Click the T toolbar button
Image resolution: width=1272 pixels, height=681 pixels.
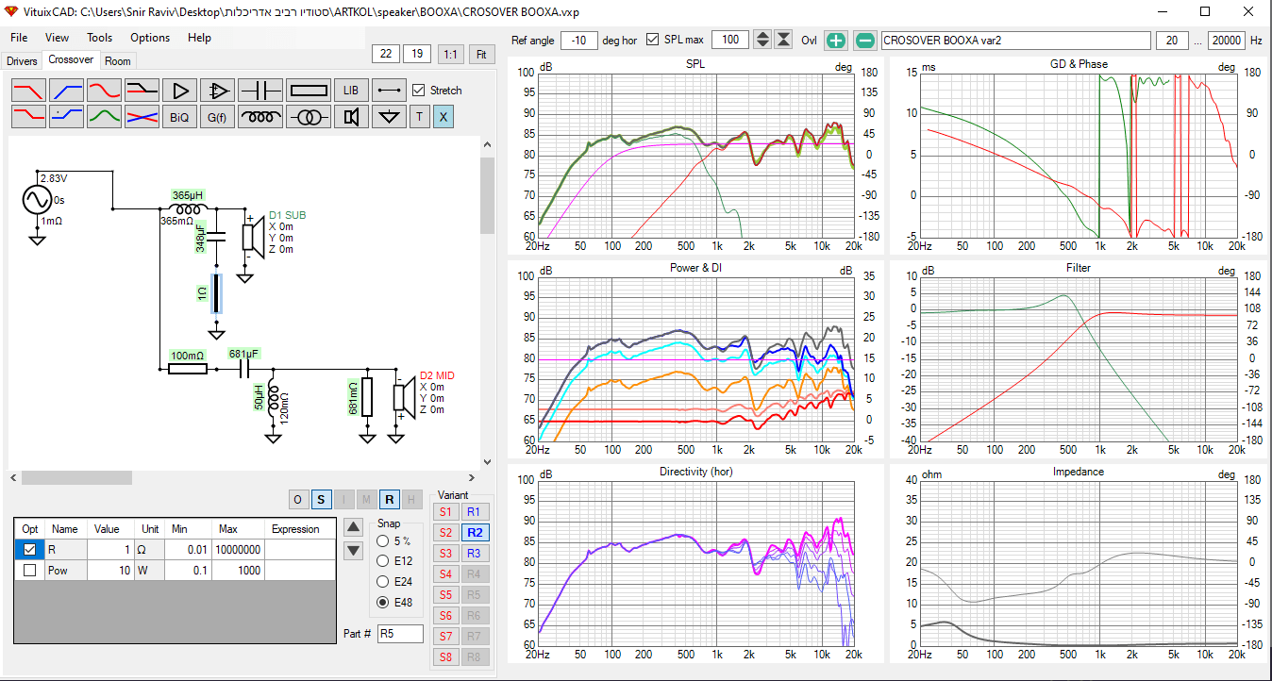420,117
